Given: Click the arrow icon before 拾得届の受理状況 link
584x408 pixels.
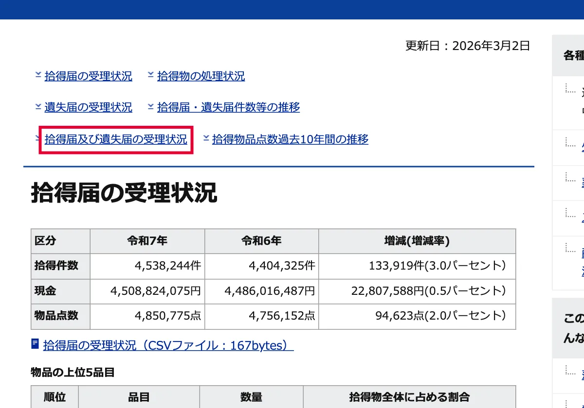Looking at the screenshot, I should coord(38,75).
